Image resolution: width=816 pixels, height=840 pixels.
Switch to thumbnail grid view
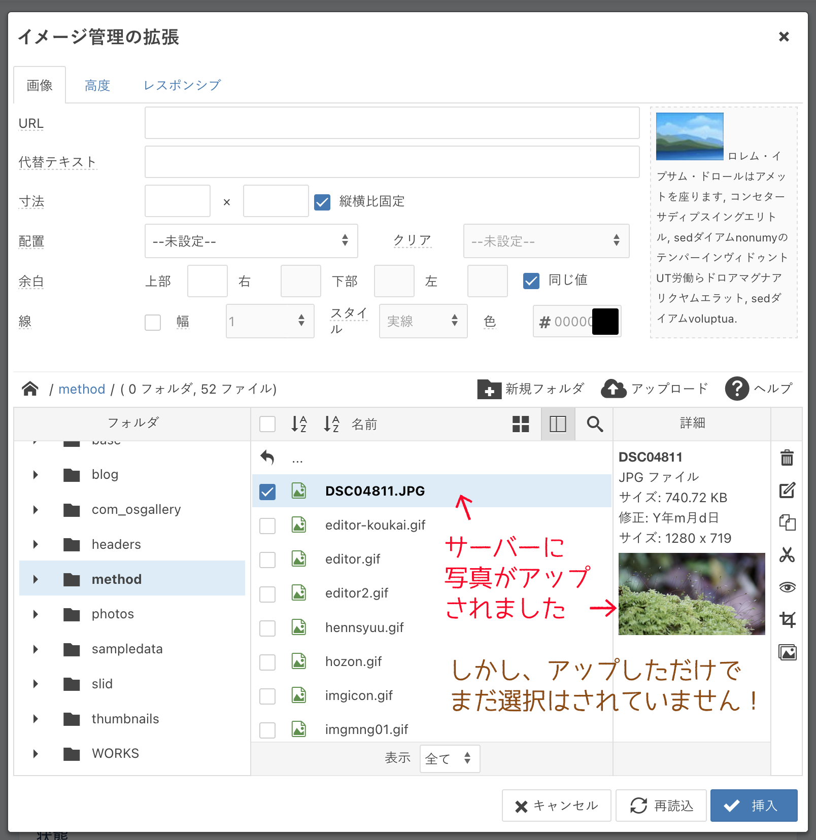point(521,424)
